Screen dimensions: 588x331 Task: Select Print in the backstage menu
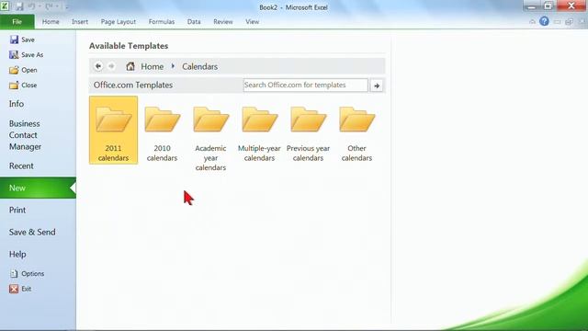(x=17, y=210)
